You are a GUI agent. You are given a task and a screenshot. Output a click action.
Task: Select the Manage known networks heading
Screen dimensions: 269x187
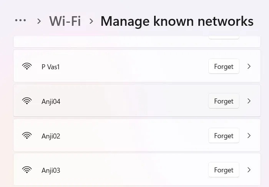(177, 21)
